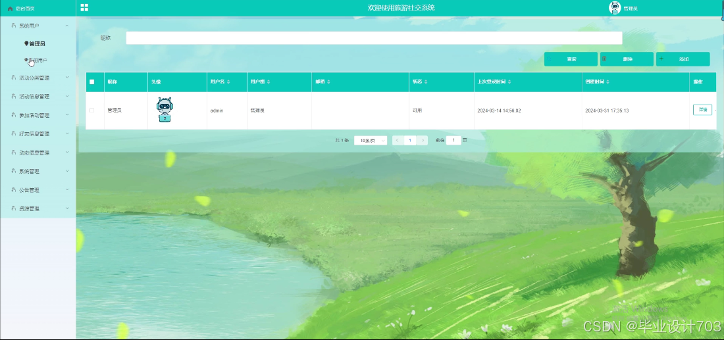The image size is (724, 340).
Task: Sort table by 上次登录时间 column arrows
Action: tap(510, 82)
